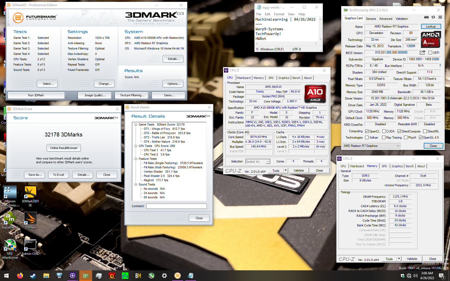Collapse the Sound Tests tree node
Screen dimensions: 450x281
coord(136,184)
